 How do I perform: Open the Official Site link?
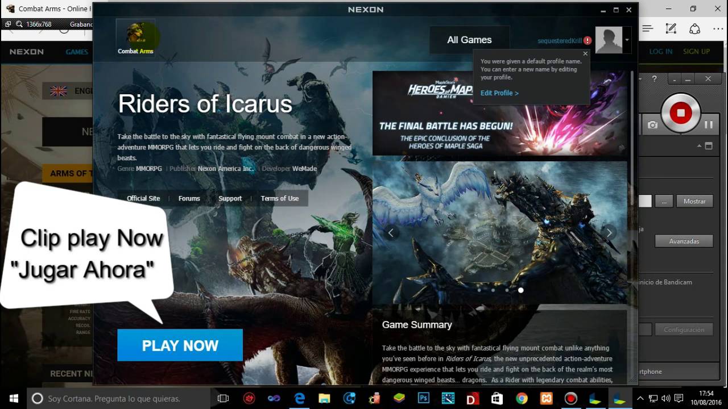[x=143, y=198]
